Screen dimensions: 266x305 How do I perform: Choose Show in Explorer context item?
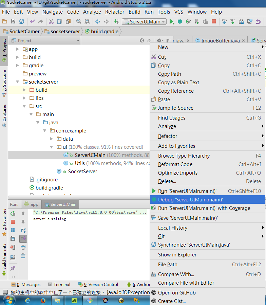(x=207, y=255)
